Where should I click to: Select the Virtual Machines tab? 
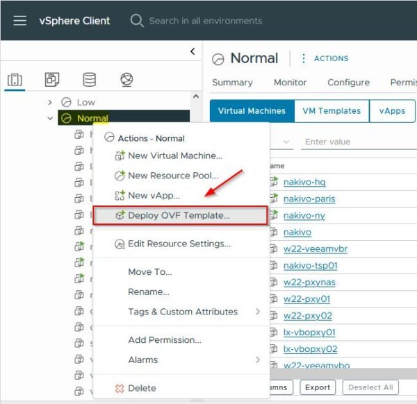[x=252, y=111]
